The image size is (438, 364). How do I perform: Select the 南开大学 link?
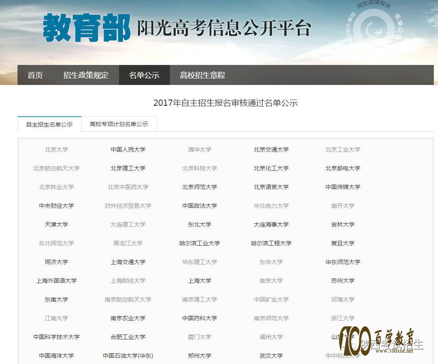coord(343,206)
